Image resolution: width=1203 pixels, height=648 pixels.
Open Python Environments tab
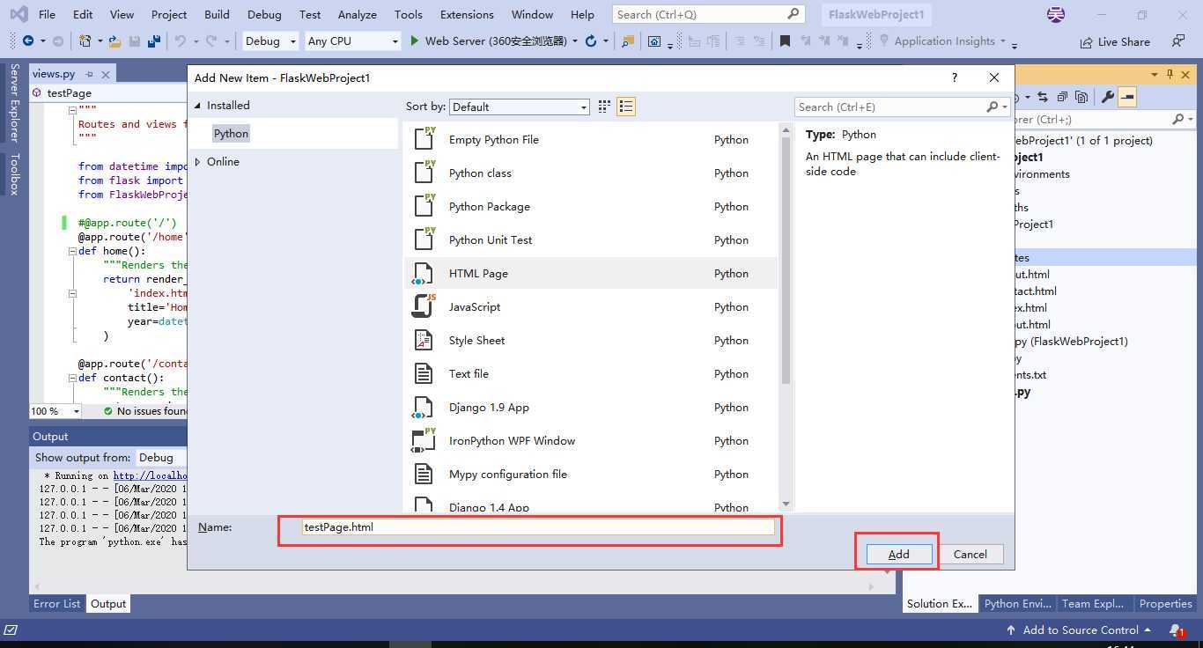click(1017, 604)
